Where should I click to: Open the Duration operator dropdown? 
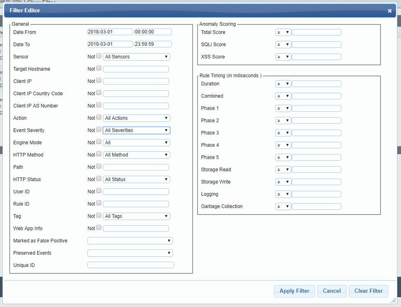[283, 84]
